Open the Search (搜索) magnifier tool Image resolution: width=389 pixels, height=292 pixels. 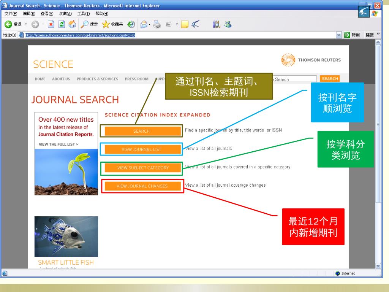pos(89,24)
